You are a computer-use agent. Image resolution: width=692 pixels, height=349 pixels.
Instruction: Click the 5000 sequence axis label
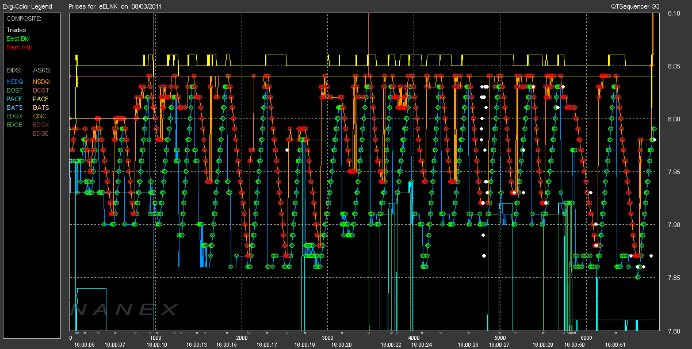[x=500, y=338]
